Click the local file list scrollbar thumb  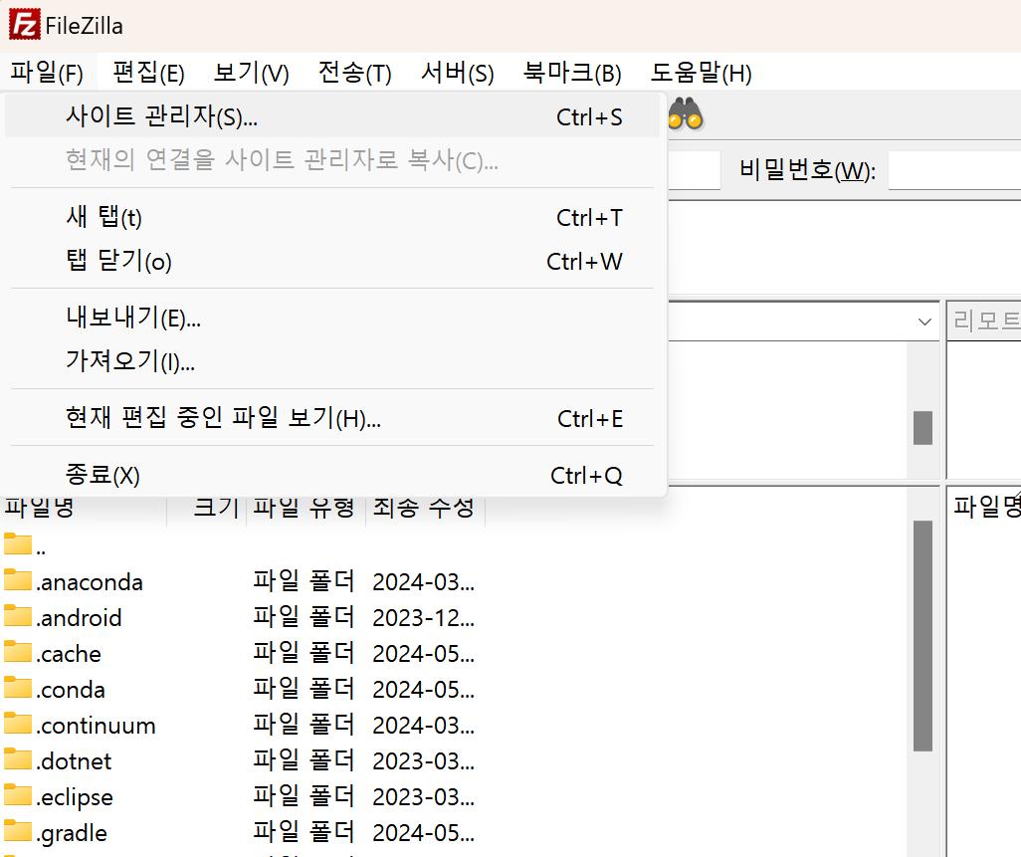tap(922, 636)
